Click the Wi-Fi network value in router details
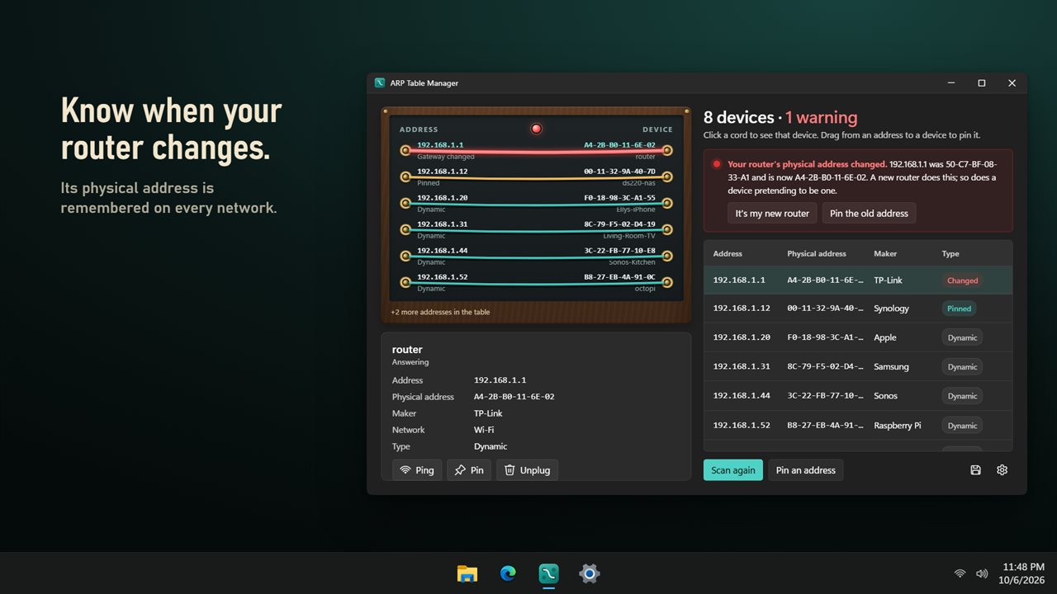This screenshot has height=594, width=1057. coord(484,430)
